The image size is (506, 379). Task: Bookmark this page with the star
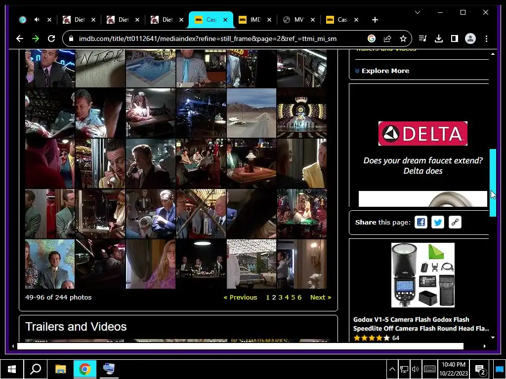point(403,38)
